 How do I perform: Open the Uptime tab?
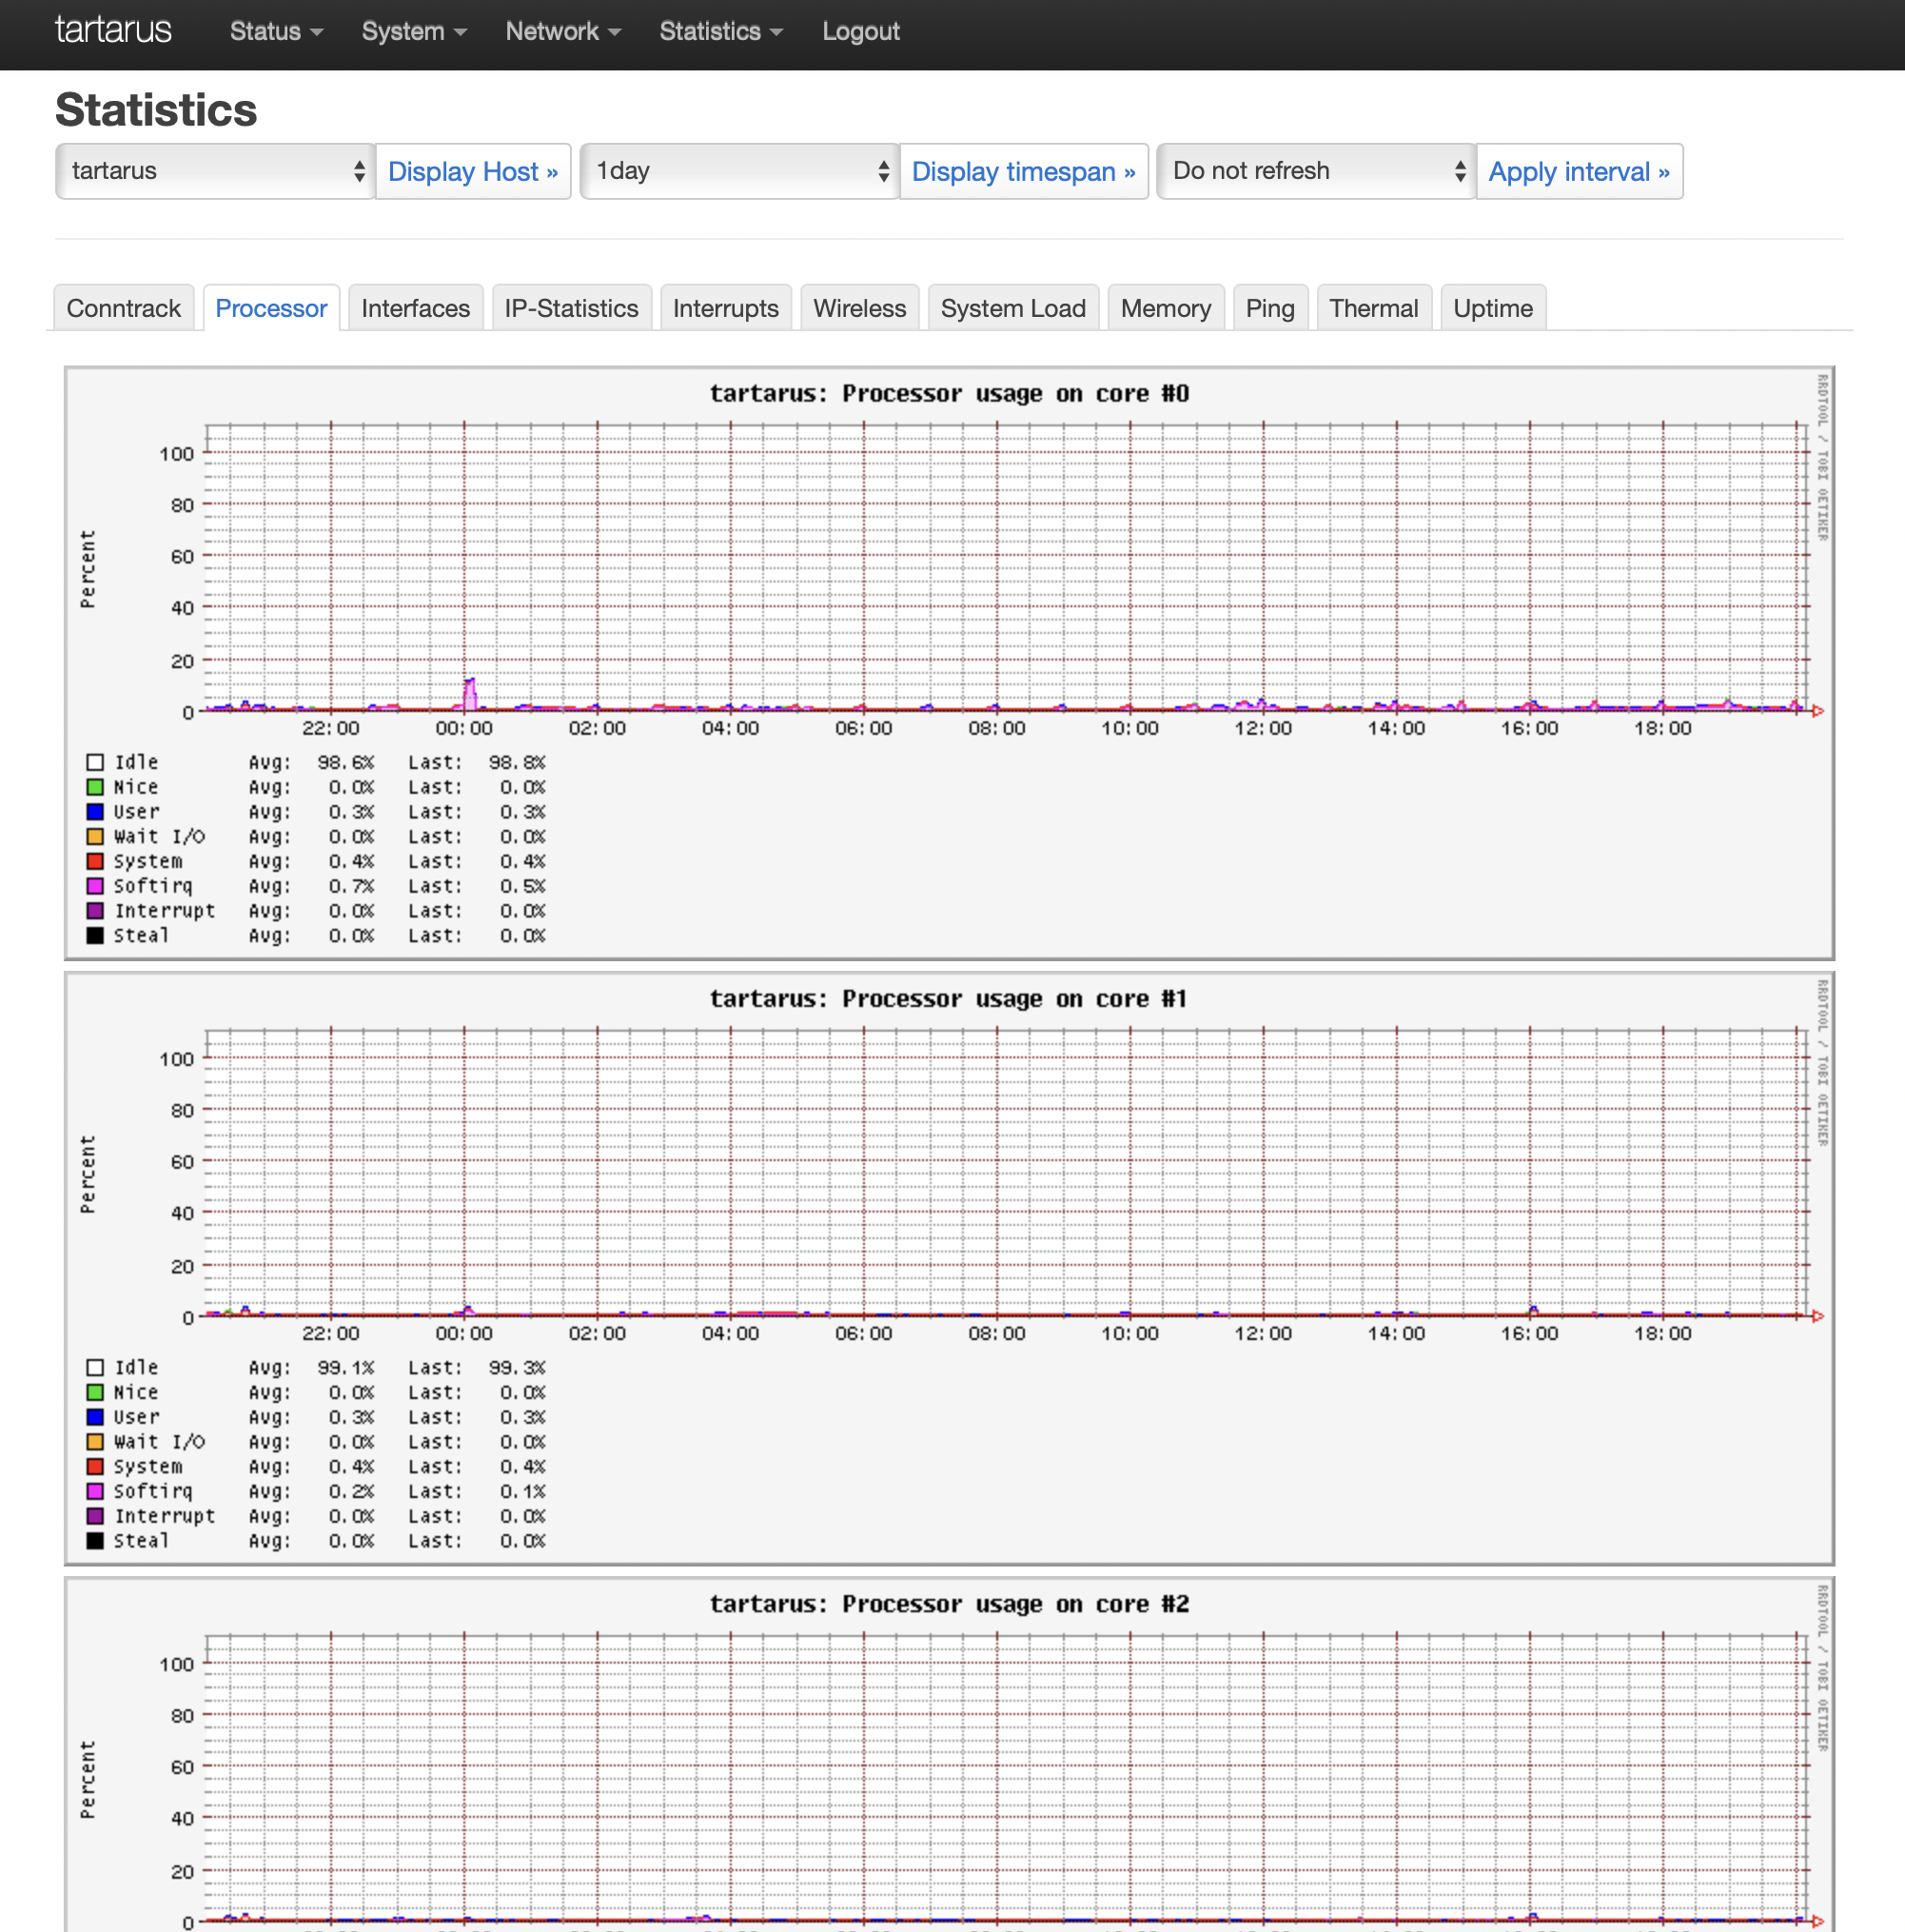click(1492, 308)
